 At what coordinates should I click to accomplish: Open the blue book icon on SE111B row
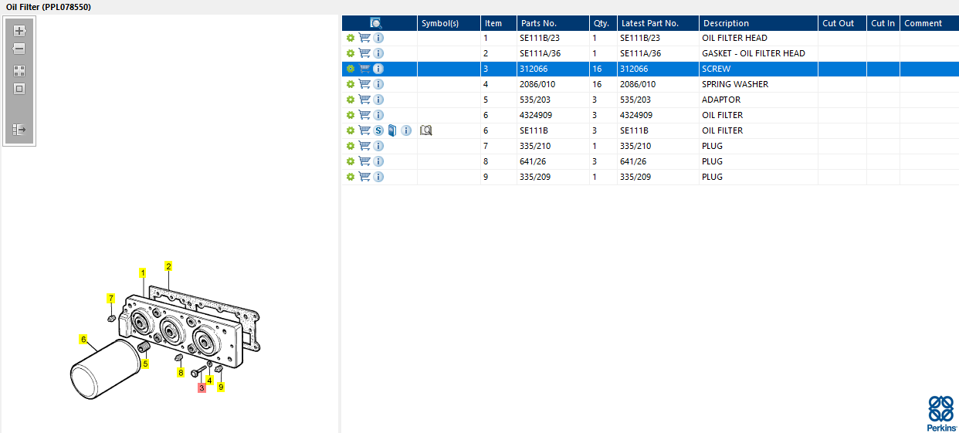click(392, 130)
